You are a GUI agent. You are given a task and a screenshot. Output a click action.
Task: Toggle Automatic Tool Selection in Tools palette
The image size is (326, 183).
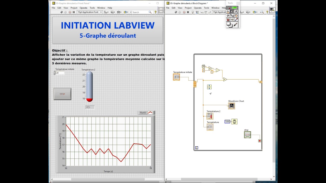[232, 8]
